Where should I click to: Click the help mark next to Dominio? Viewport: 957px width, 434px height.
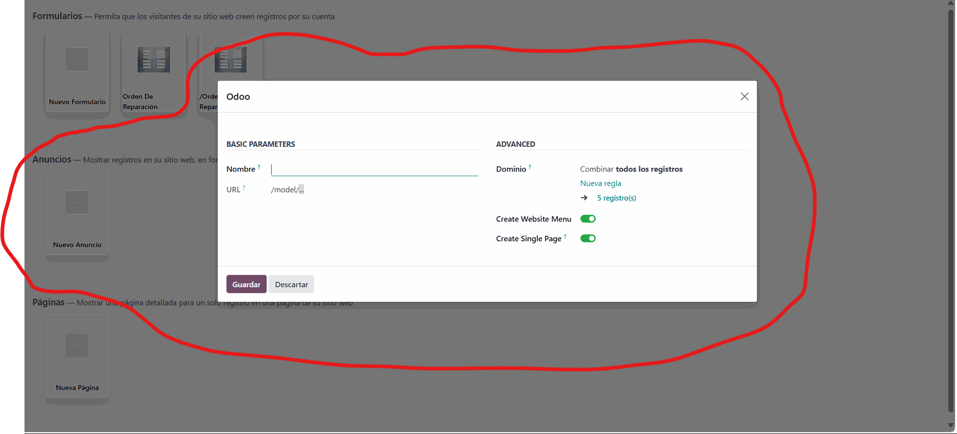[530, 167]
